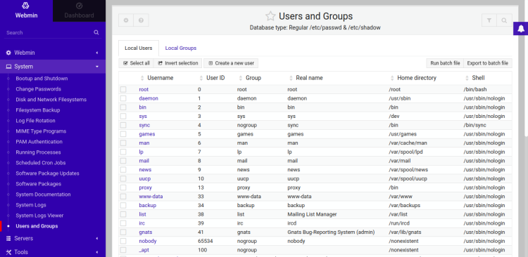Click into the sidebar Search field
528x257 pixels.
click(x=49, y=32)
